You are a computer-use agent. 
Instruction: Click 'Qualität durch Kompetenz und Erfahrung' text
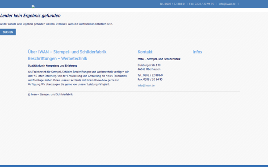tap(52, 65)
